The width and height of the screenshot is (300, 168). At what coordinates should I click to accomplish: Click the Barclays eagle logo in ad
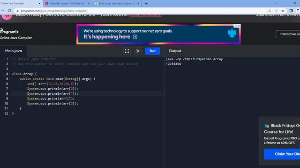point(232,33)
